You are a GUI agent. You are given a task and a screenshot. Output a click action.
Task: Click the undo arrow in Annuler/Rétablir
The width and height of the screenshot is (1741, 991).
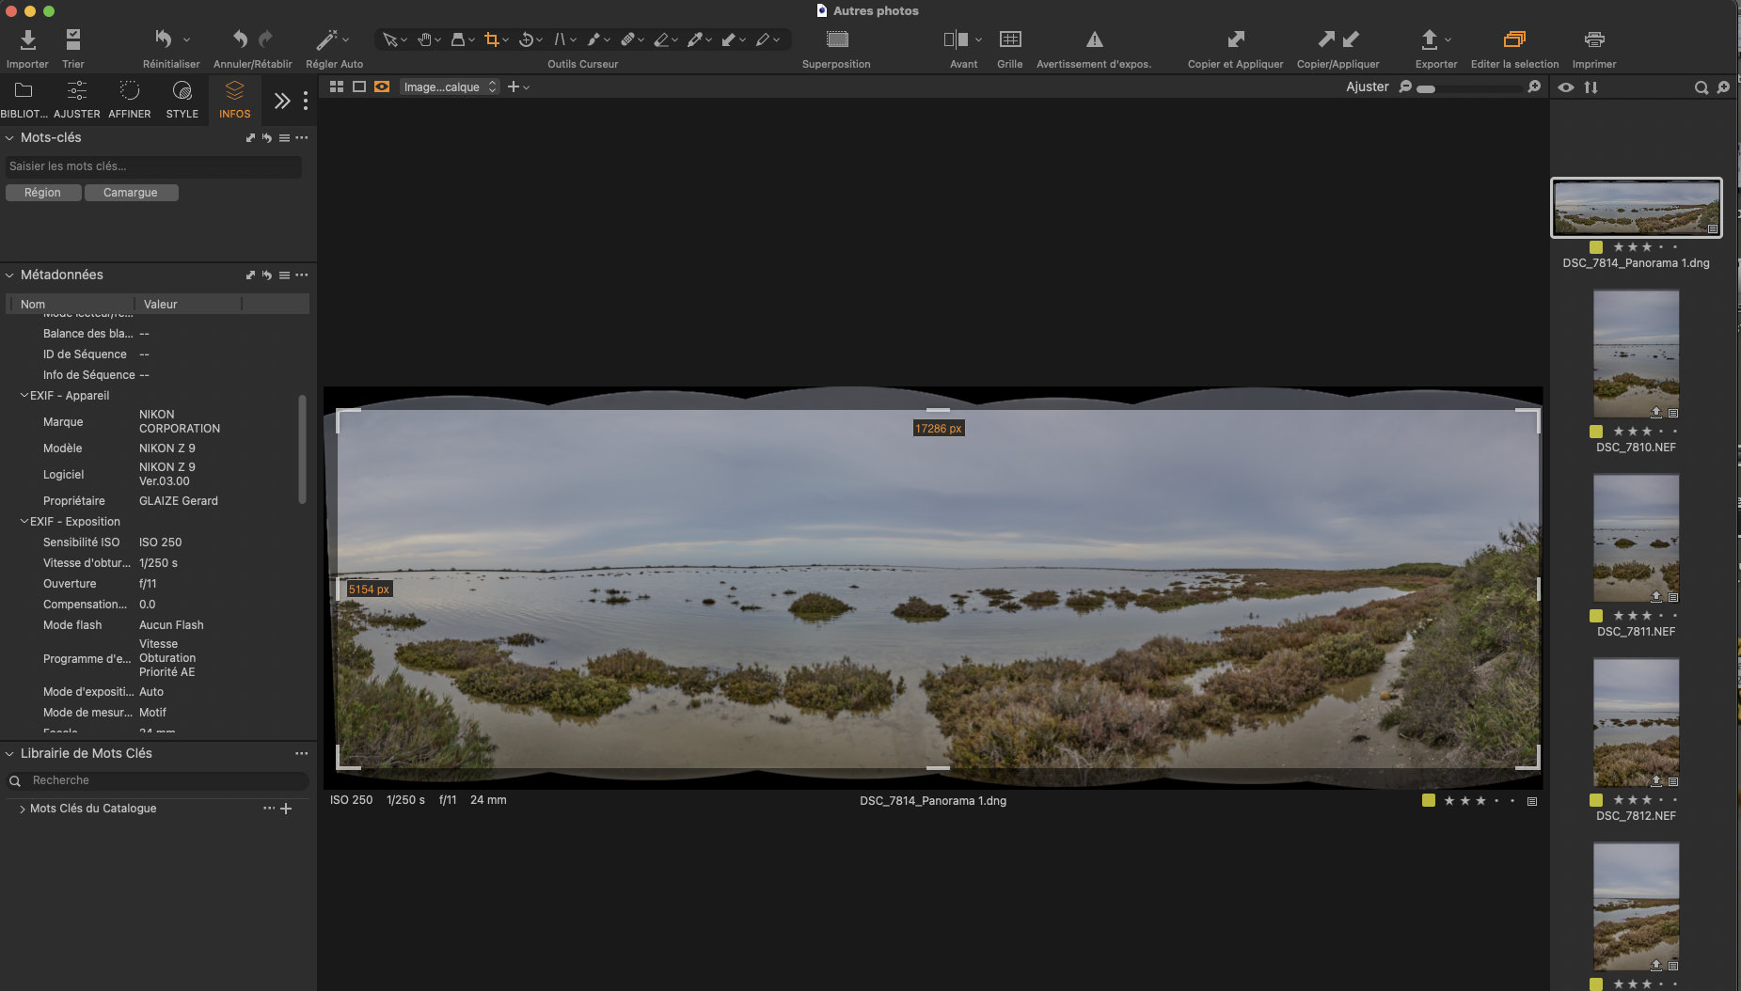click(240, 39)
